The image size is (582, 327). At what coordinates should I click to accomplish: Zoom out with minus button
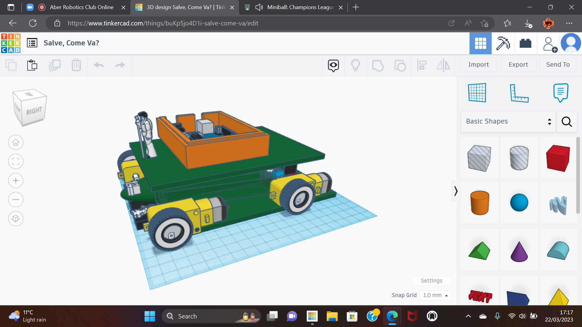click(x=16, y=200)
